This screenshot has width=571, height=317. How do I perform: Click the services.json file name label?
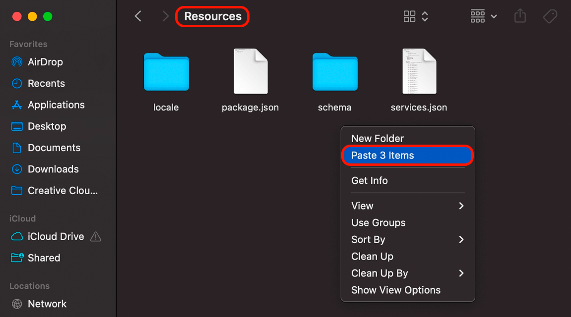coord(419,107)
